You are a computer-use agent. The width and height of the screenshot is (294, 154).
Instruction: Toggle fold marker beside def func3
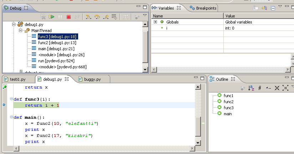click(x=11, y=99)
